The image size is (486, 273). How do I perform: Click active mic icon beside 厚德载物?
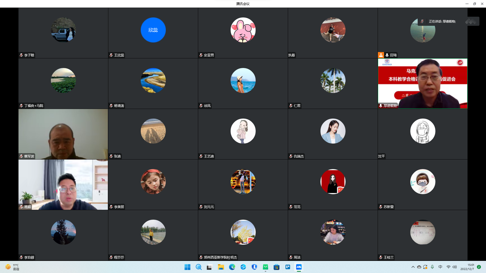click(381, 106)
